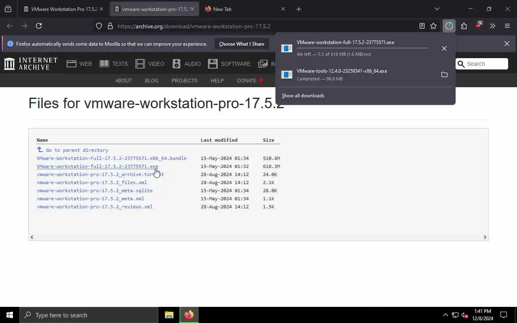Screen dimensions: 517x323
Task: Open the SOFTWARE section
Action: point(229,64)
